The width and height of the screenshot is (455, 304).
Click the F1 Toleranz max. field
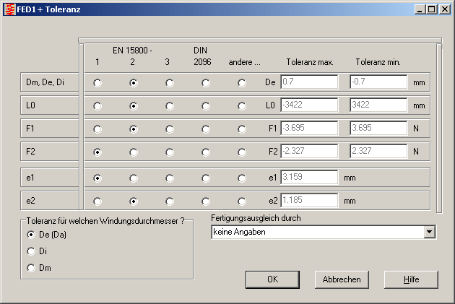tap(308, 129)
